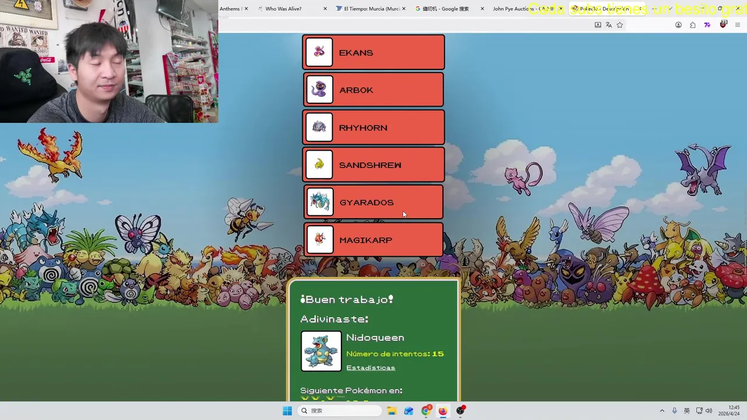The width and height of the screenshot is (747, 420).
Task: Click the GYARADOS guess row text
Action: point(366,202)
